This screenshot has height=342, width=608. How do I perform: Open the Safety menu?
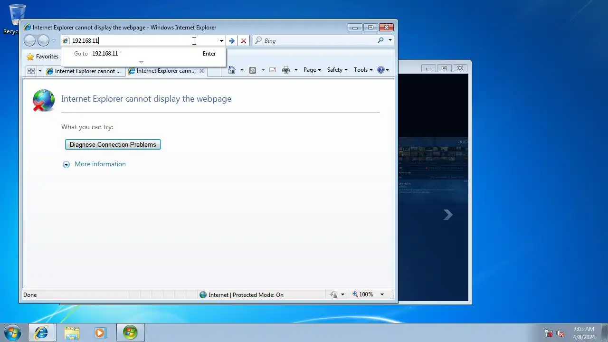point(337,70)
